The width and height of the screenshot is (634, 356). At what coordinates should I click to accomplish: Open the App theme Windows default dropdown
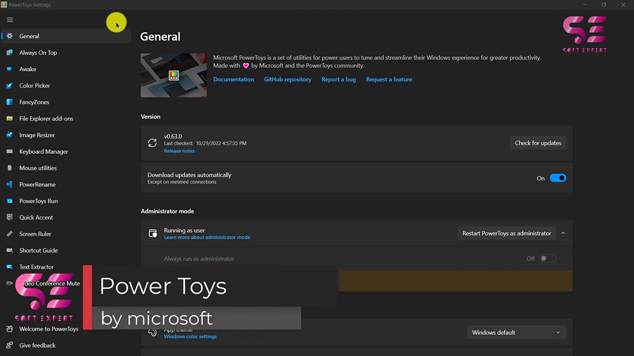coord(516,332)
